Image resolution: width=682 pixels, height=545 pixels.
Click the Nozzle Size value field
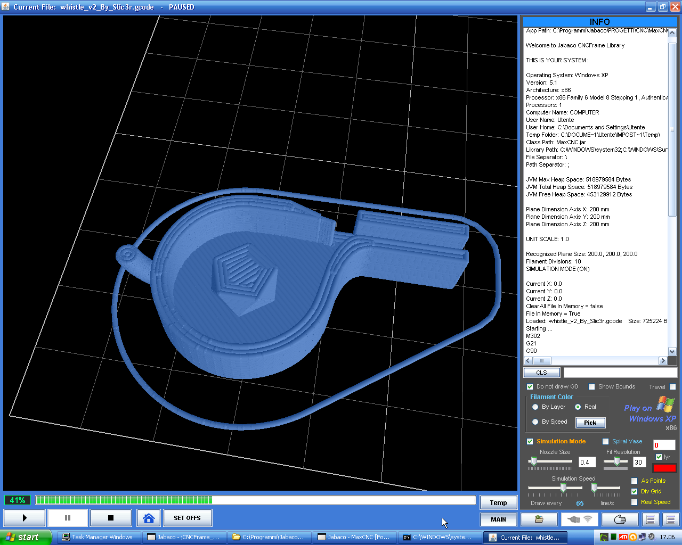click(x=587, y=463)
